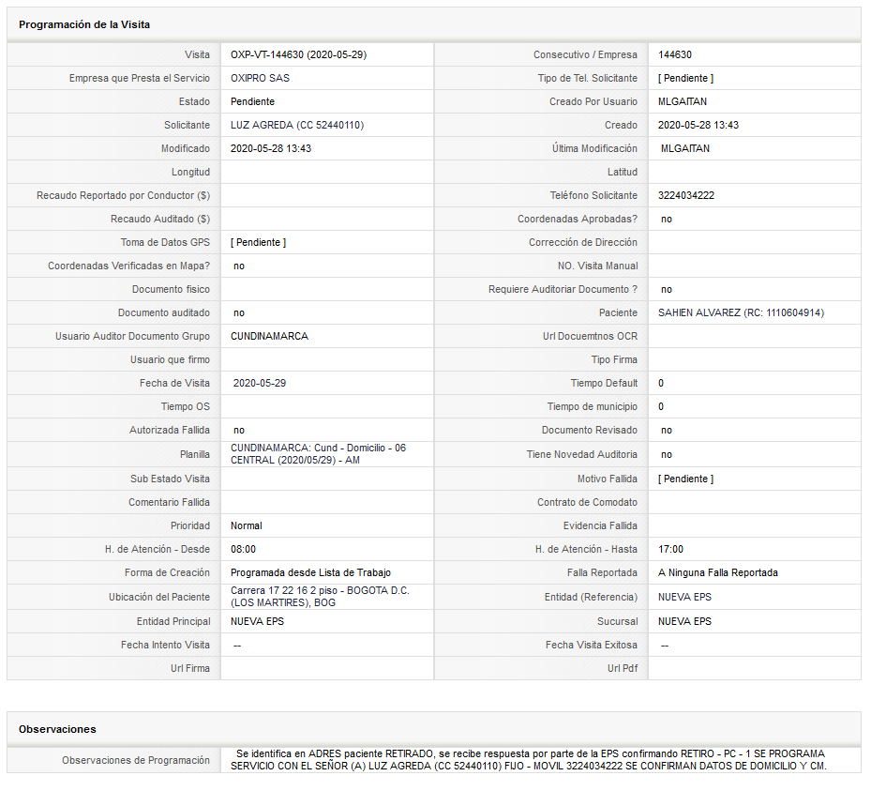Click the Sucursal NUEVA EPS value

point(684,621)
